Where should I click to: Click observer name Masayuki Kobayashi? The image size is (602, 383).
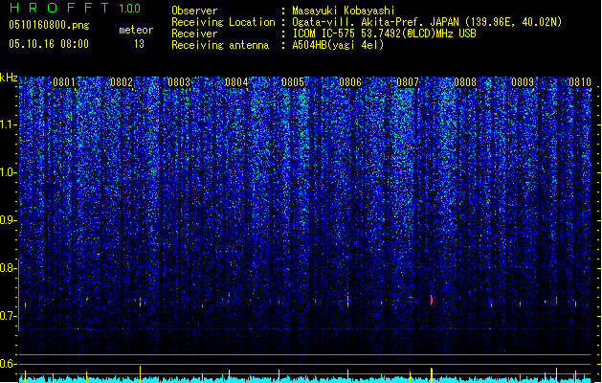pos(344,11)
